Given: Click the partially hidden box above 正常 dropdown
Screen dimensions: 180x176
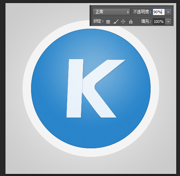Looking at the screenshot, I should tap(105, 5).
